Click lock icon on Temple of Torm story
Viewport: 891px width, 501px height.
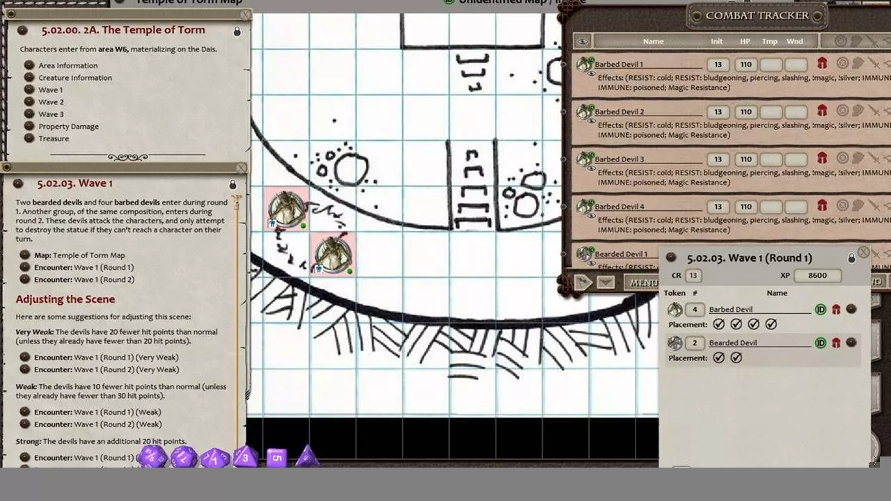[x=237, y=31]
